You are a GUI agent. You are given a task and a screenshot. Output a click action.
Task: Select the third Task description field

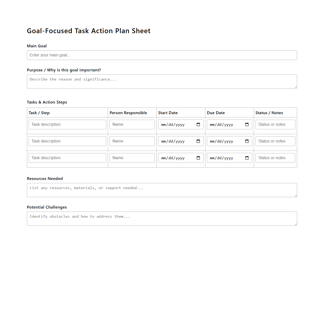pyautogui.click(x=67, y=158)
